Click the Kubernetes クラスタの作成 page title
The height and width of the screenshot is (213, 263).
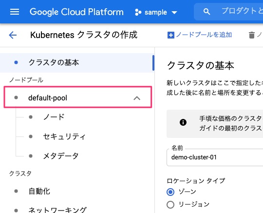84,35
